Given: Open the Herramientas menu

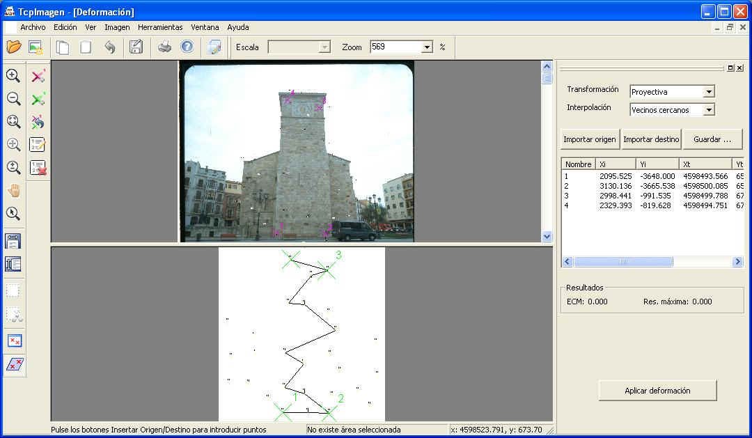Looking at the screenshot, I should (x=160, y=27).
